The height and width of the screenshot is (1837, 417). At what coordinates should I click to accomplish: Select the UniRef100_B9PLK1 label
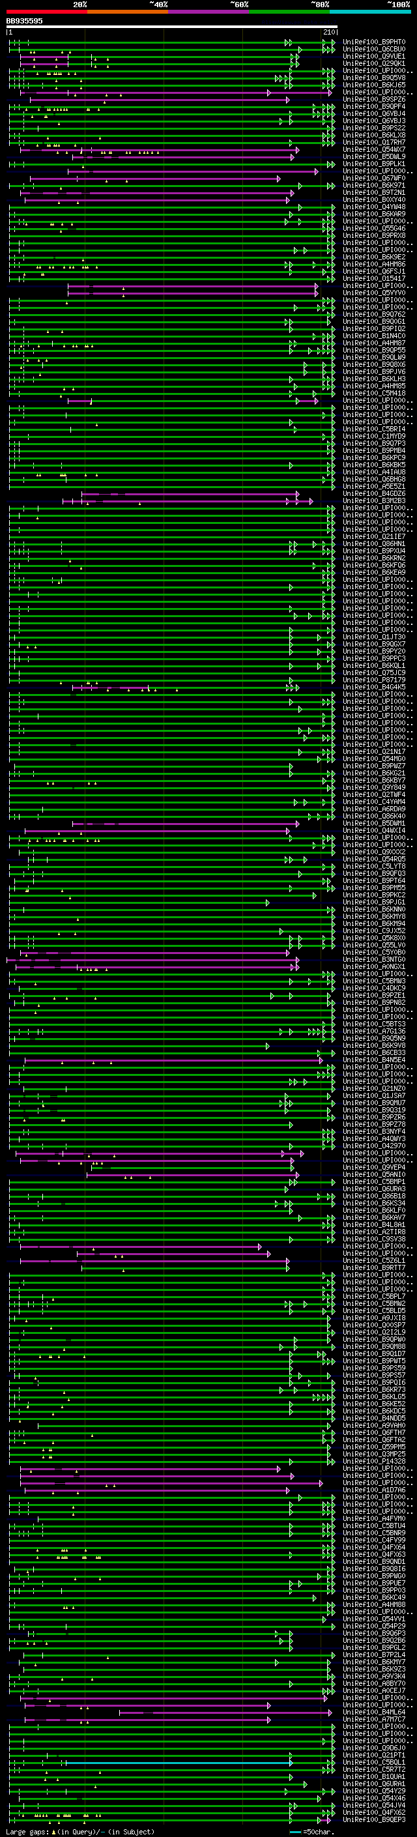(374, 164)
